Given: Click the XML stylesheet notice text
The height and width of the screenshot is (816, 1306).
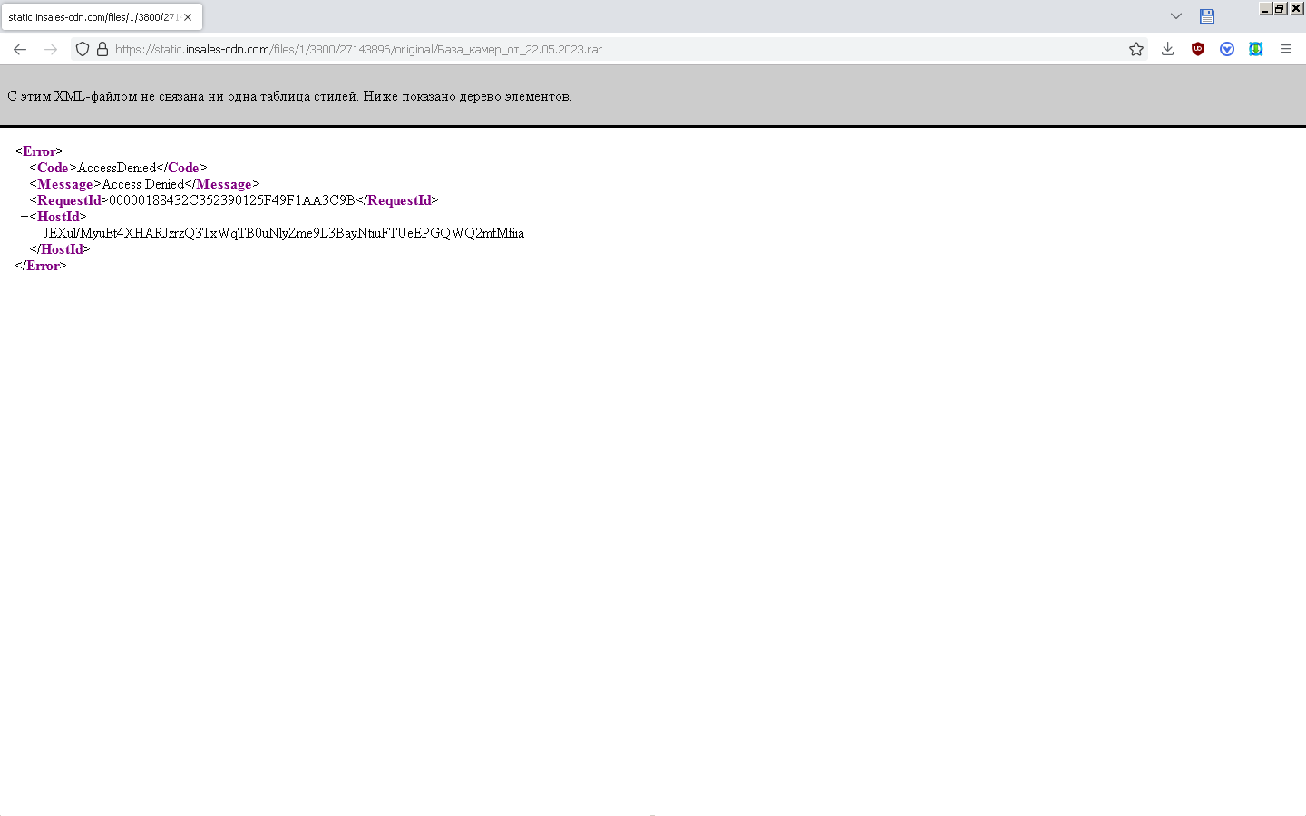Looking at the screenshot, I should click(290, 96).
